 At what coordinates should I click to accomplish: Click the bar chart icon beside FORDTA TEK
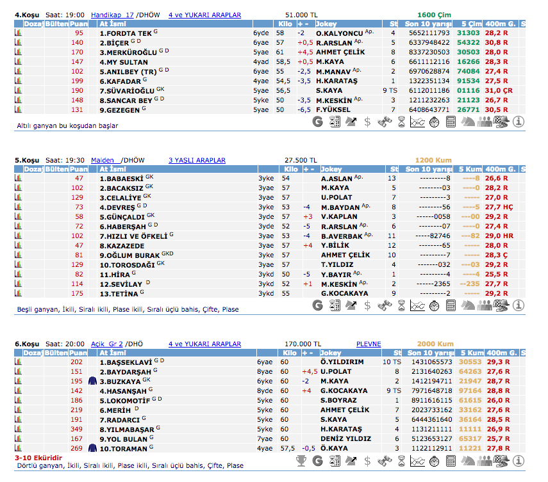(x=18, y=33)
